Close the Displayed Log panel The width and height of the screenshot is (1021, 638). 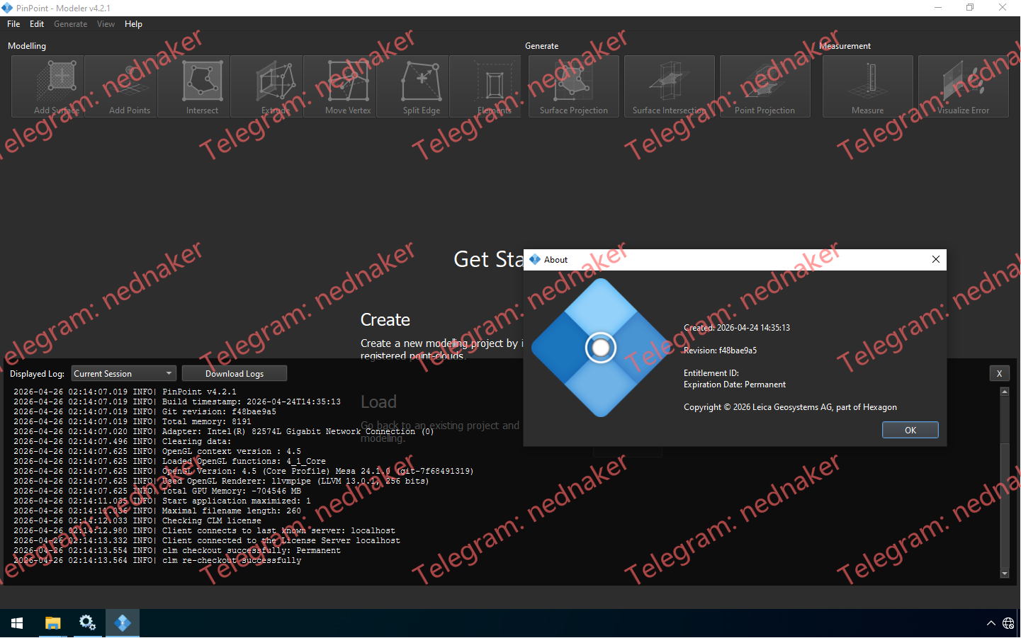[x=999, y=373]
